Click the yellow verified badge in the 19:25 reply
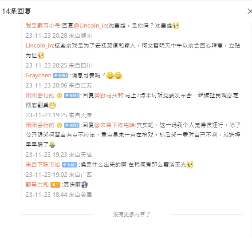 [x=59, y=96]
